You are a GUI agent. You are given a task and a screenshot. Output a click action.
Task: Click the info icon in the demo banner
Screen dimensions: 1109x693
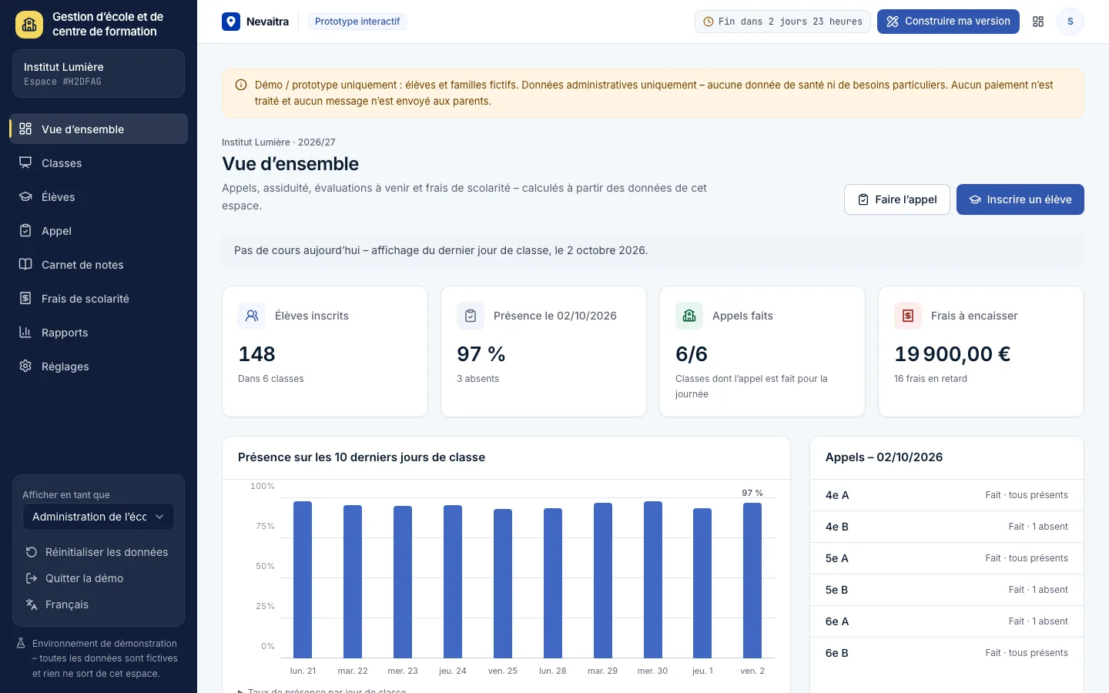pyautogui.click(x=241, y=85)
